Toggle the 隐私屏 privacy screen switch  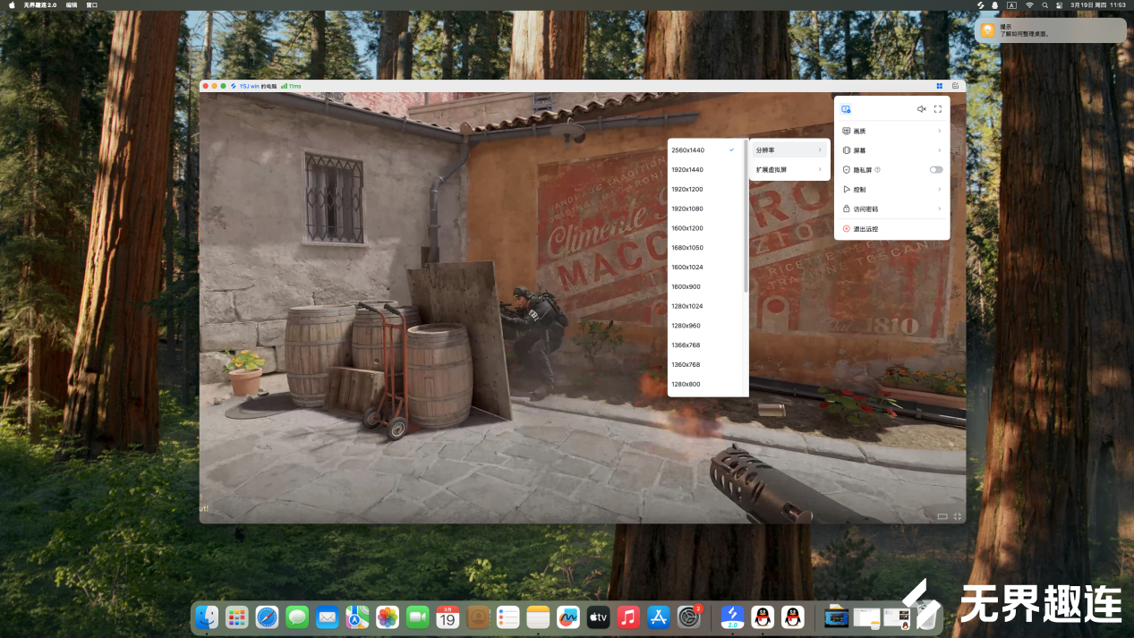click(935, 170)
